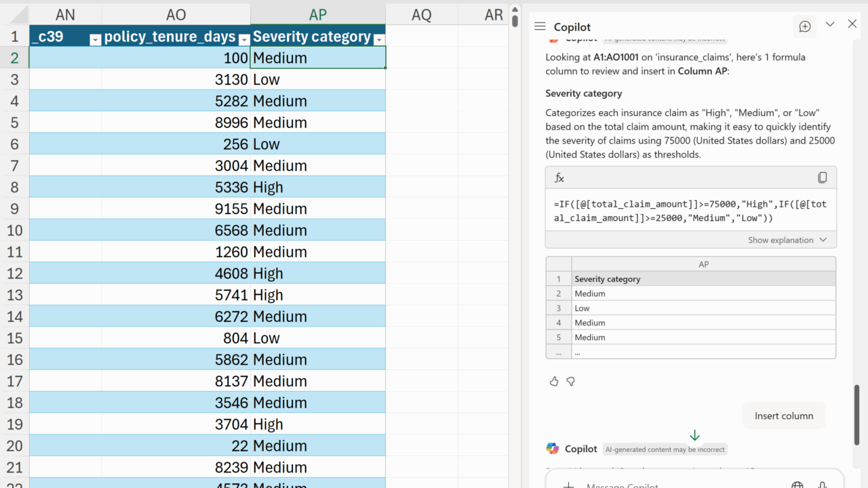Click the plus icon in message box
Screen dimensions: 868x488
click(568, 485)
